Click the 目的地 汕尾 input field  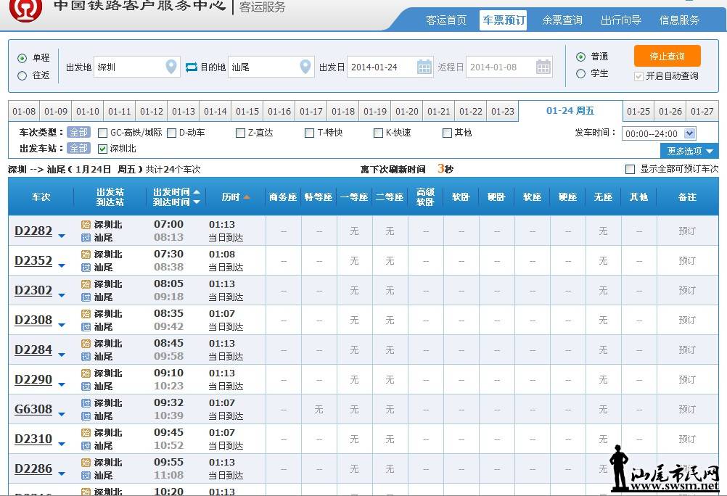[x=271, y=67]
